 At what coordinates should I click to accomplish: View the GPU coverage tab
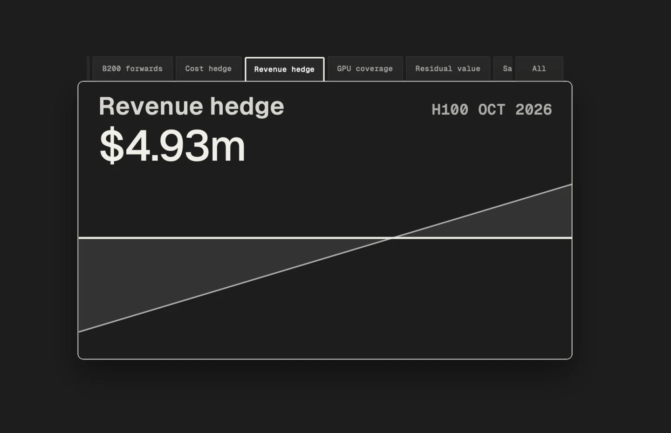365,69
